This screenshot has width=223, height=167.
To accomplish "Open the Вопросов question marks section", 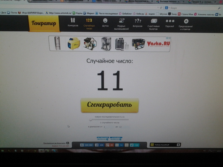I will 138,23.
